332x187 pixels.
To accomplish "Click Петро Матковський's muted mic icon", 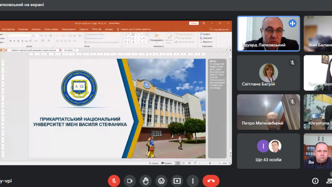I will coord(292,102).
